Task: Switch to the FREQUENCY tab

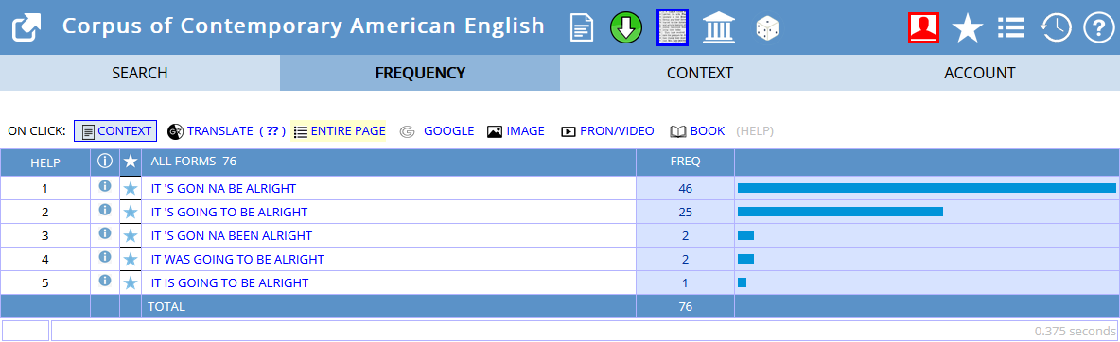Action: (420, 73)
